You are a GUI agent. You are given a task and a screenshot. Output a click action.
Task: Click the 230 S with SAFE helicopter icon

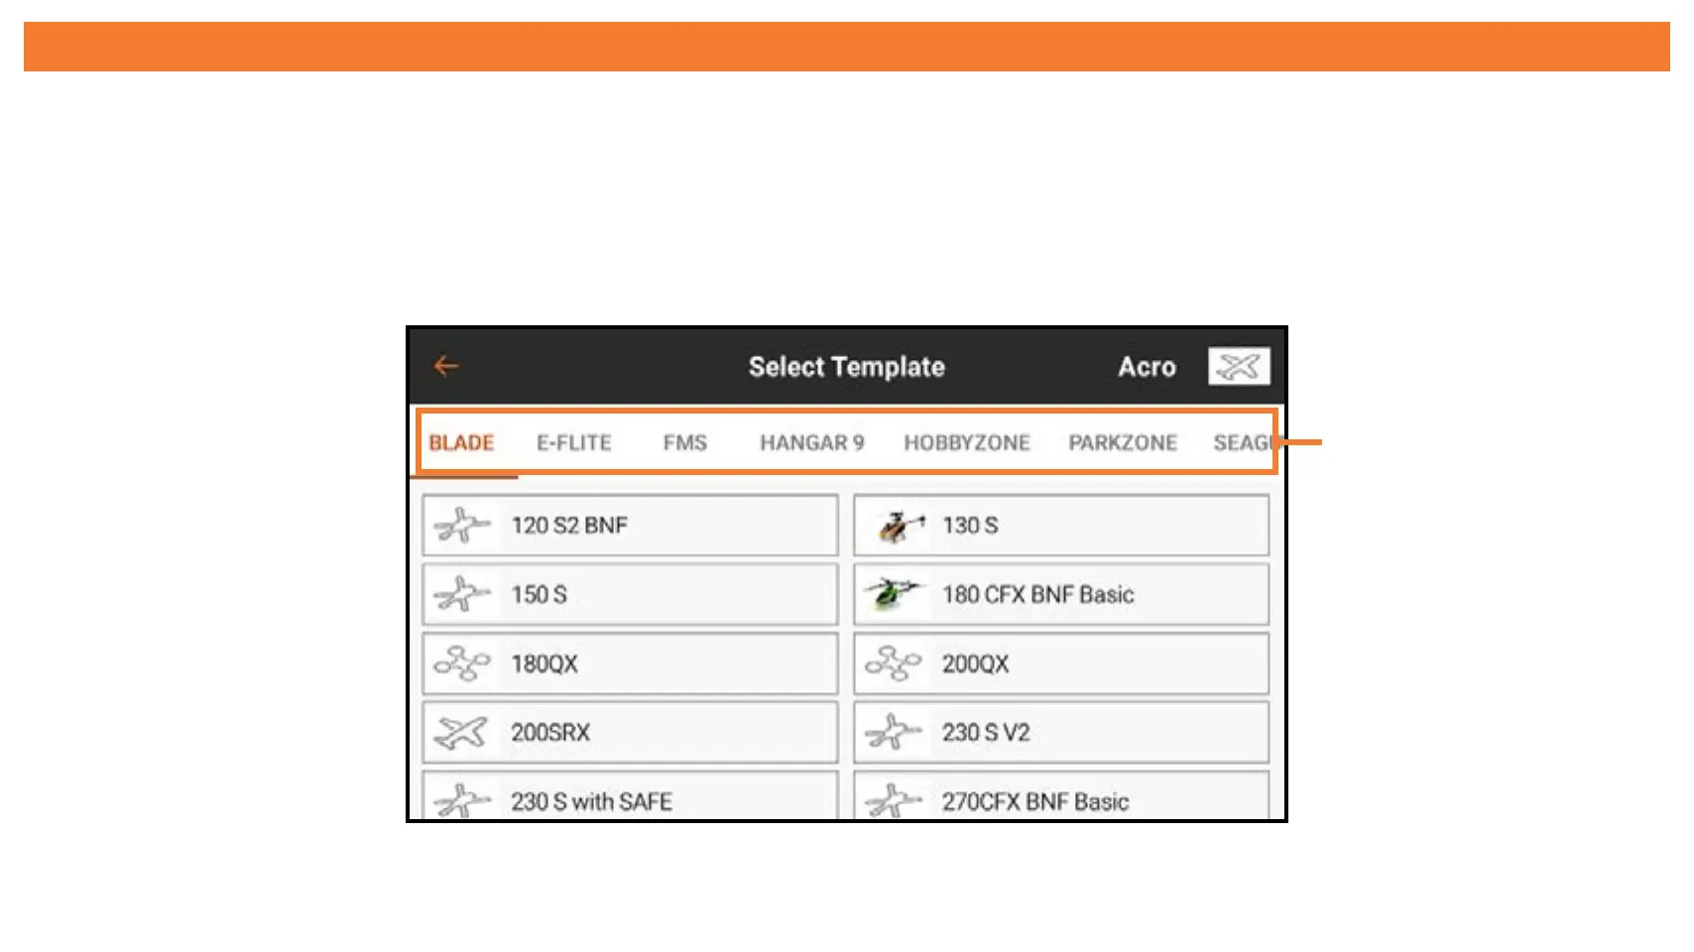(x=462, y=801)
